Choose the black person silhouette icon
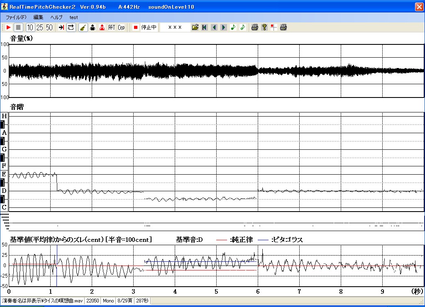 [x=93, y=27]
